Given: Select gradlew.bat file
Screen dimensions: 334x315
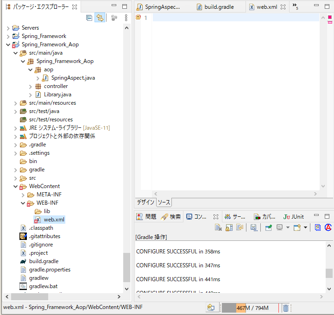Looking at the screenshot, I should [43, 286].
